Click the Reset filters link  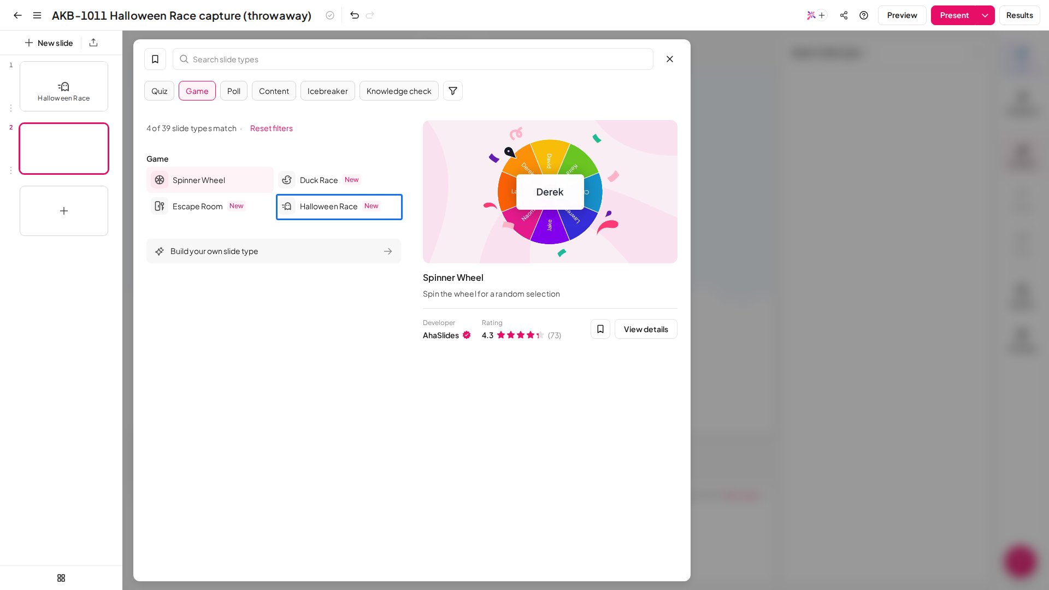(x=272, y=128)
